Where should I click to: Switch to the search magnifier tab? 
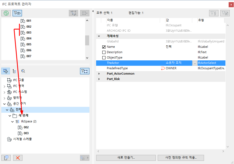(23, 71)
